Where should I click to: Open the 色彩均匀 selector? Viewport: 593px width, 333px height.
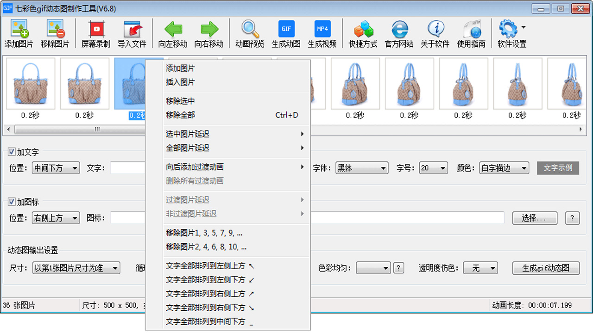[373, 267]
